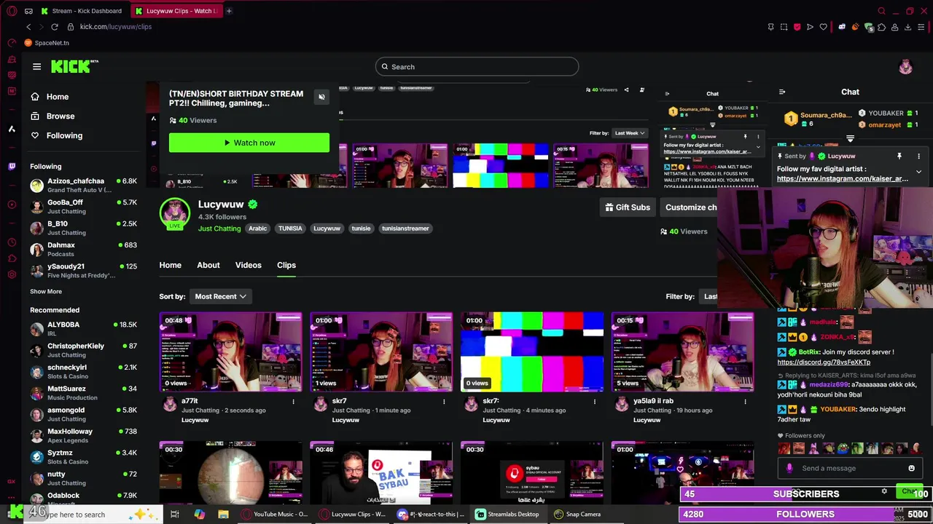
Task: Open options for the a77it clip
Action: tap(293, 401)
